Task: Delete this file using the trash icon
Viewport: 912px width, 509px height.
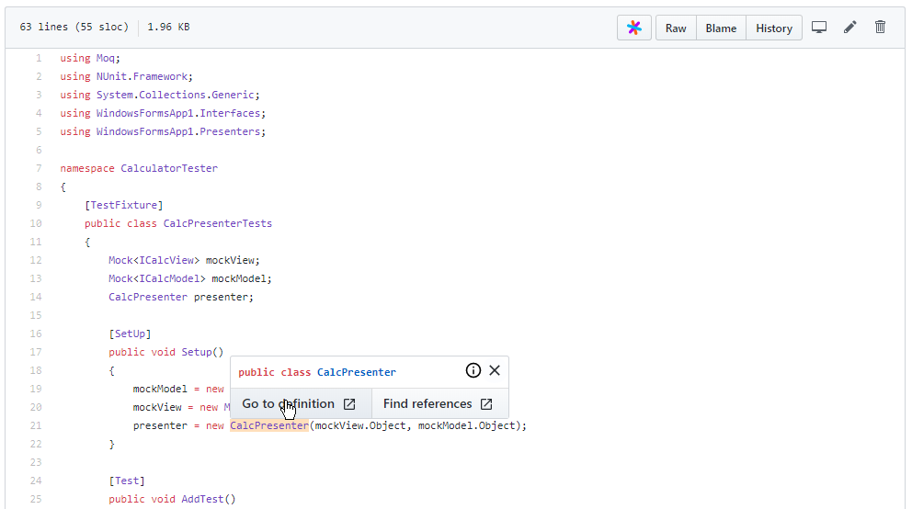Action: click(x=880, y=28)
